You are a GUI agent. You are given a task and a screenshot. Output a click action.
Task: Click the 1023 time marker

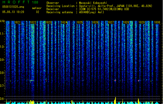[48, 22]
